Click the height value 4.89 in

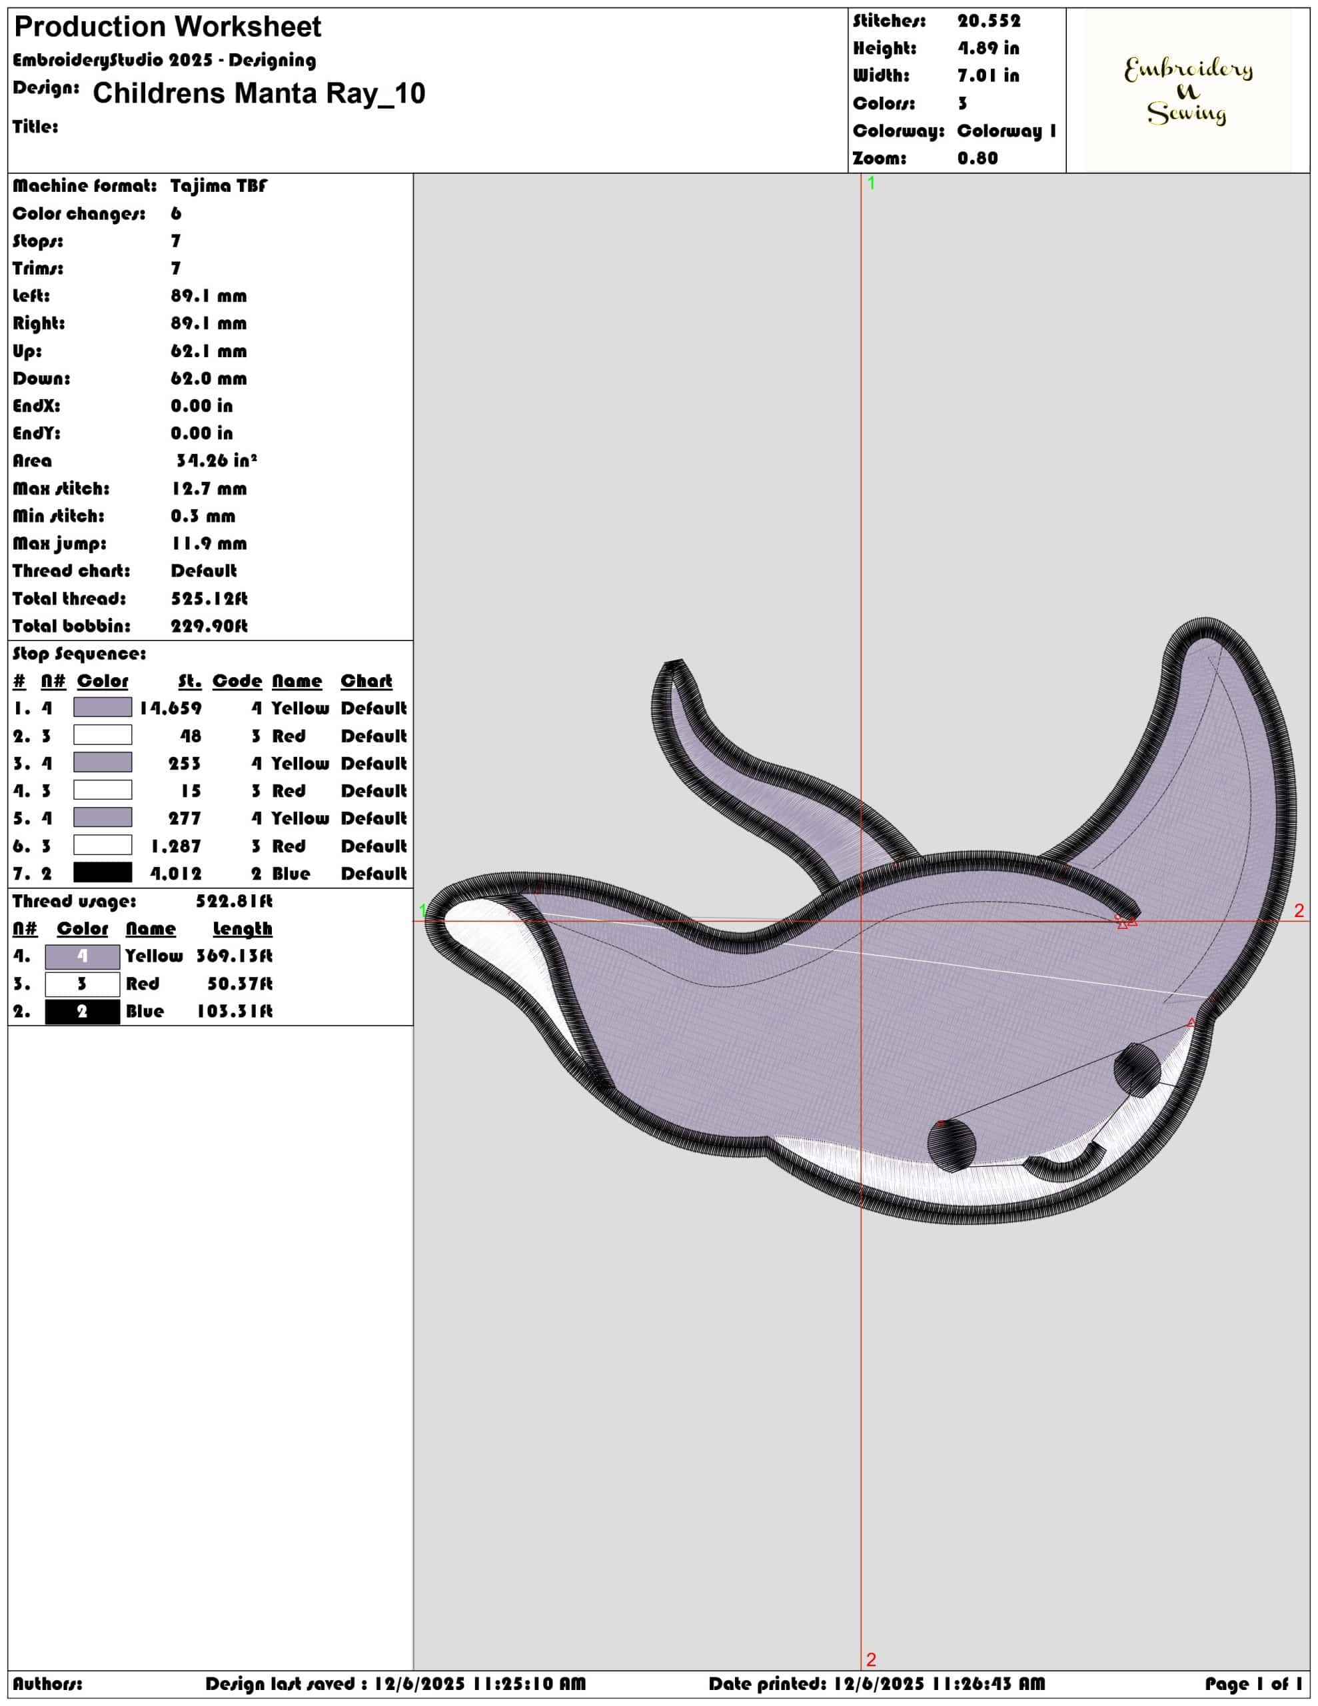(988, 49)
